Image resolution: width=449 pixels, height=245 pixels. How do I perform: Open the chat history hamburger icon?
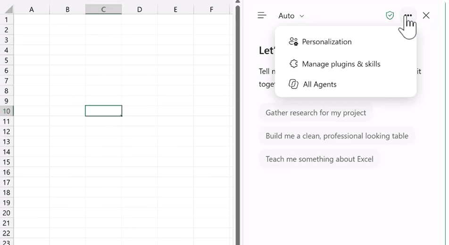pos(262,16)
